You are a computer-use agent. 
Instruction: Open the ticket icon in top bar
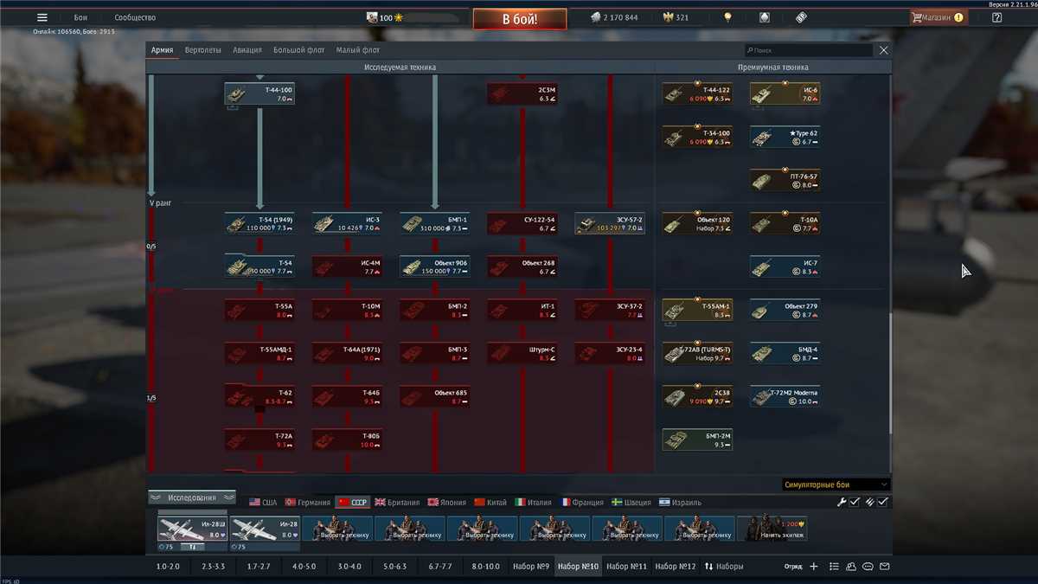(x=801, y=17)
